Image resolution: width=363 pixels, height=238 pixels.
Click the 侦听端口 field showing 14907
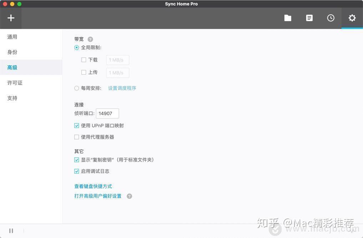[107, 113]
